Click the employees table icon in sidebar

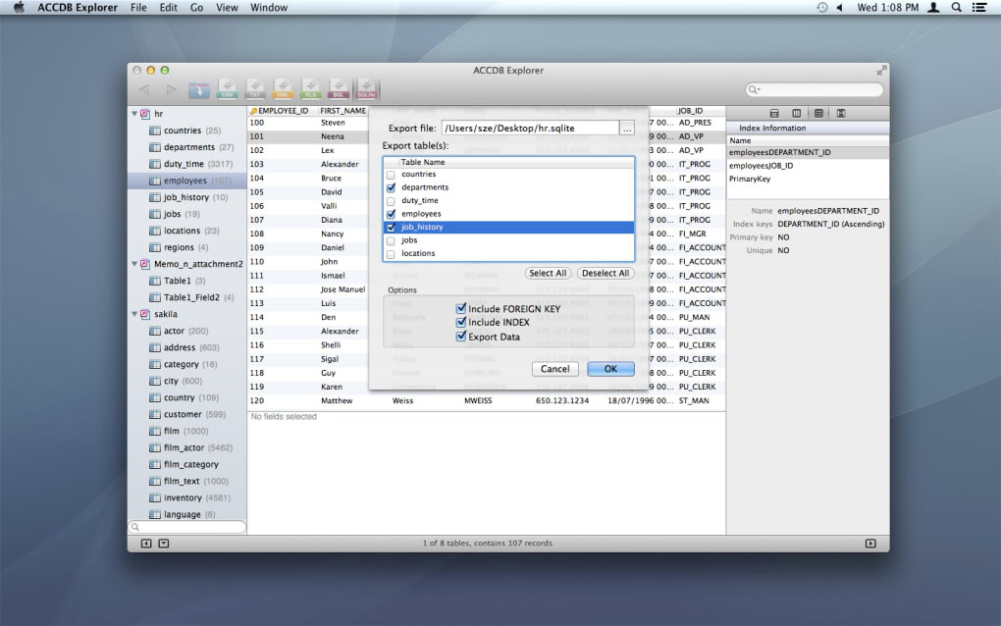pos(154,181)
